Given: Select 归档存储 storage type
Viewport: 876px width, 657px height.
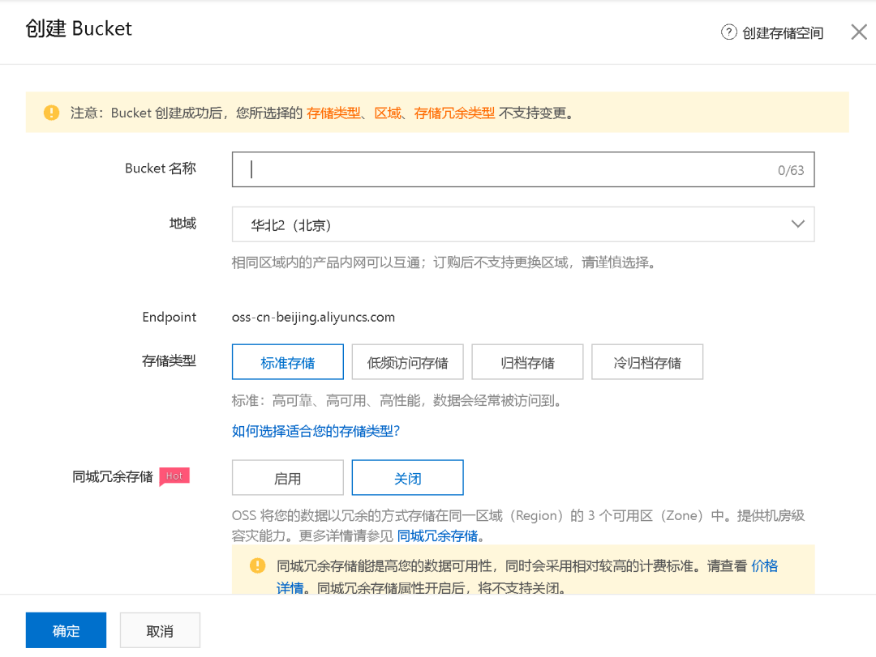Looking at the screenshot, I should pyautogui.click(x=527, y=362).
